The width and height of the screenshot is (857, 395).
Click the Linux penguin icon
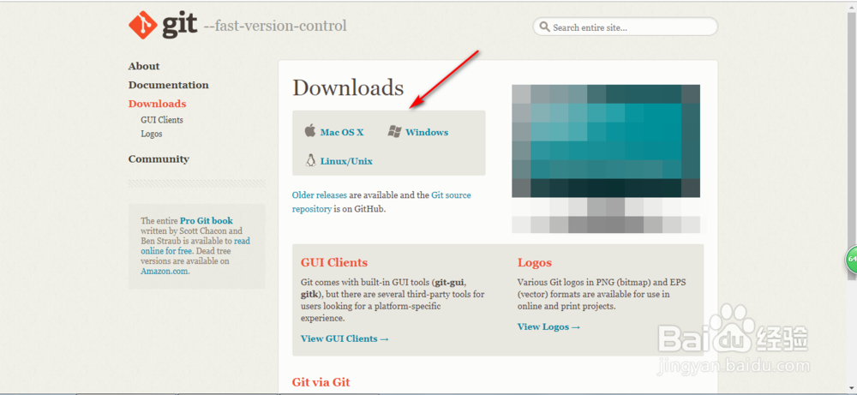(x=310, y=160)
